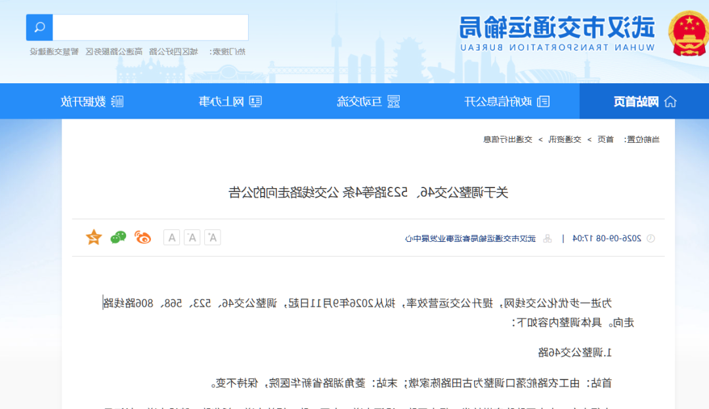Viewport: 709px width, 409px height.
Task: Click the heading 1.调整公交46路
Action: (574, 353)
